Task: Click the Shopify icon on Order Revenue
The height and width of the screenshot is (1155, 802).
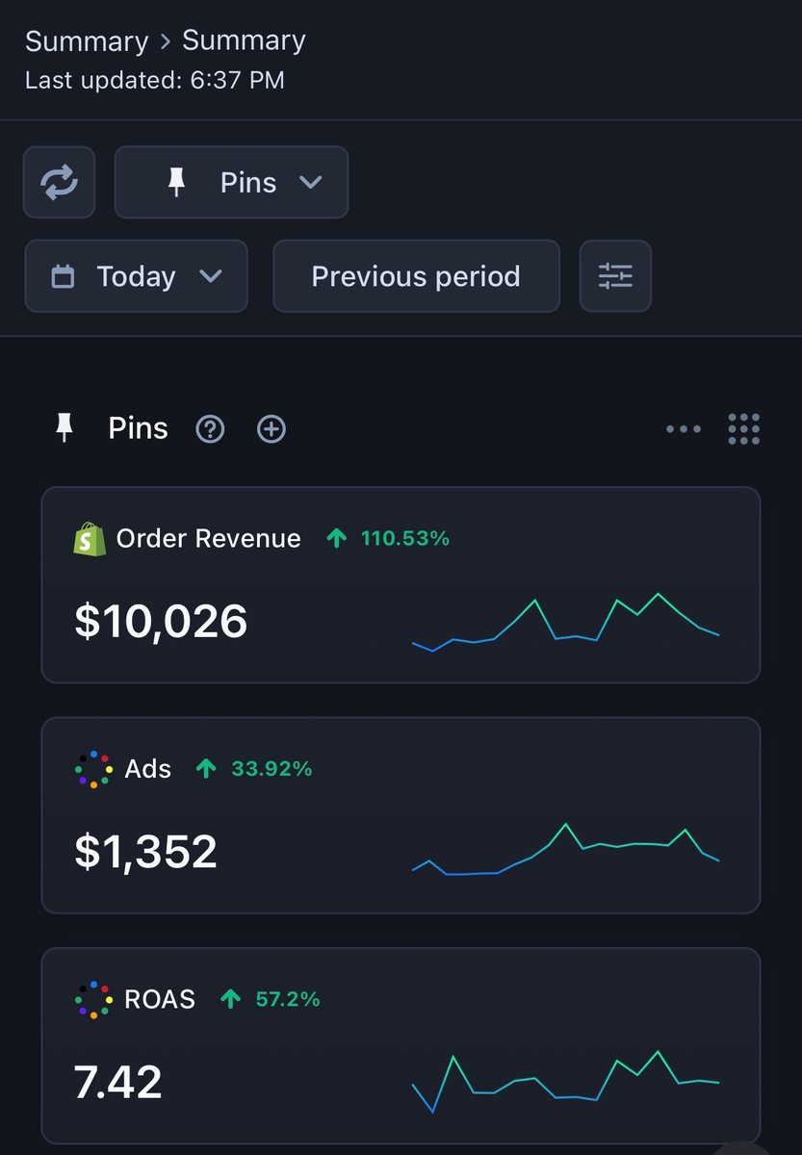Action: [x=90, y=538]
